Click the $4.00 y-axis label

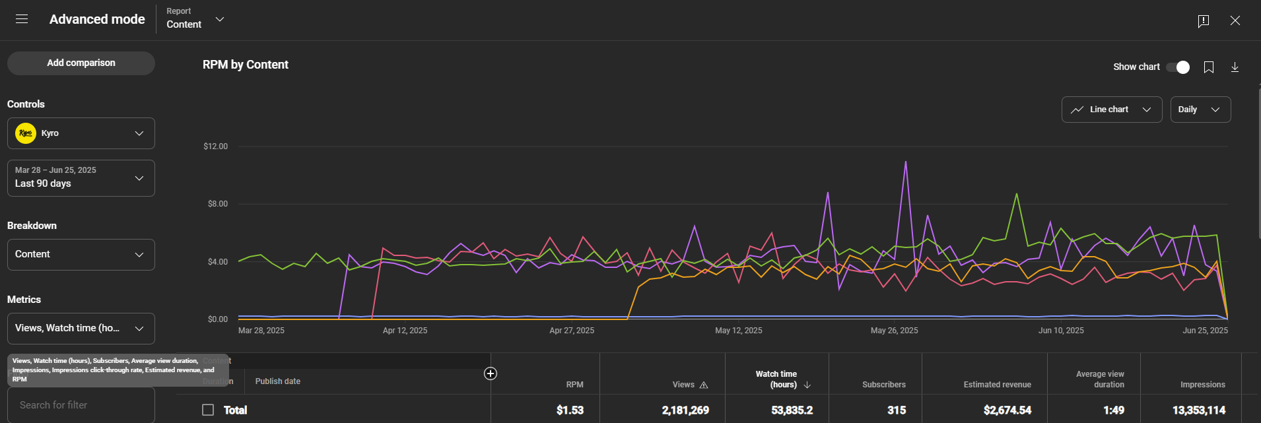click(217, 262)
